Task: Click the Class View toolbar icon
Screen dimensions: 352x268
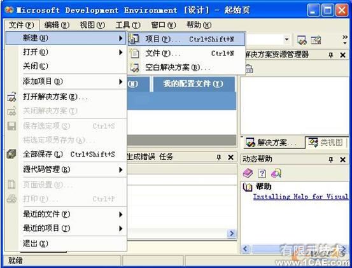Action: (316, 40)
